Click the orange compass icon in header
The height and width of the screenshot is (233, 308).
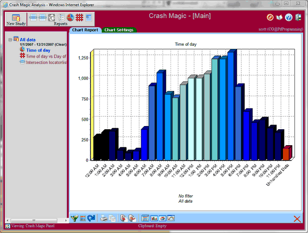click(270, 17)
